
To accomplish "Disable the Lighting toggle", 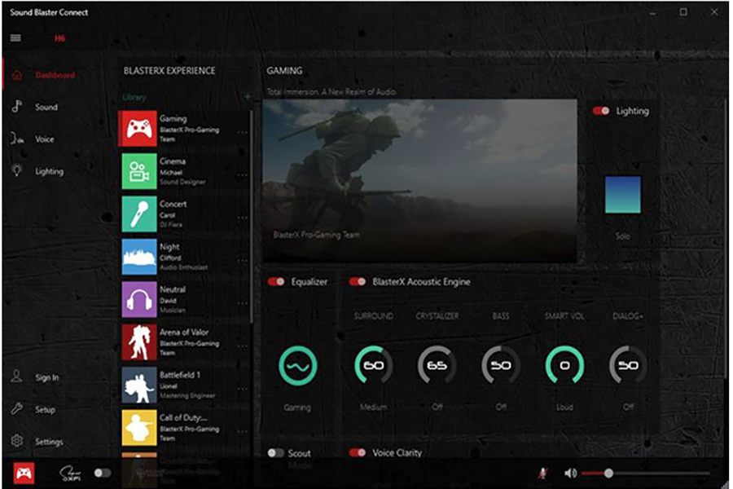I will [x=601, y=111].
